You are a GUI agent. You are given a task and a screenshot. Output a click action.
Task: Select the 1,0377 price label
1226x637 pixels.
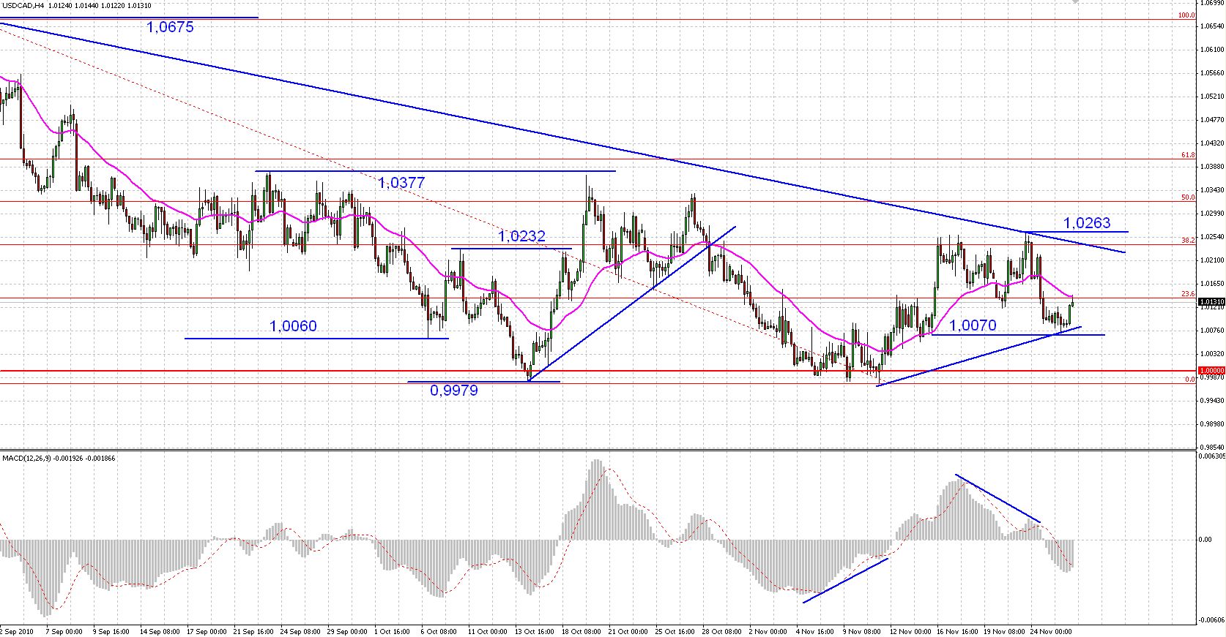pos(401,183)
